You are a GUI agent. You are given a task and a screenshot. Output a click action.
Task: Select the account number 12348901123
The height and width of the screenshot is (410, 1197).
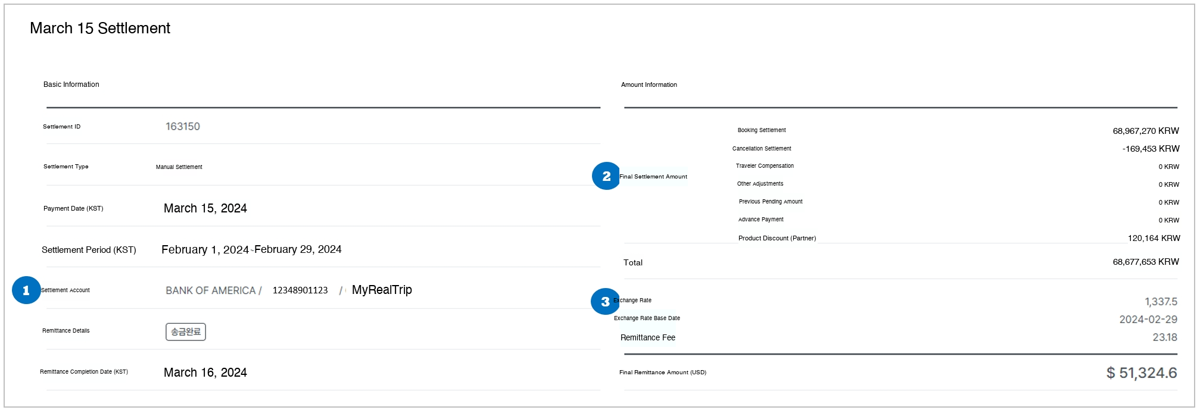pos(300,290)
